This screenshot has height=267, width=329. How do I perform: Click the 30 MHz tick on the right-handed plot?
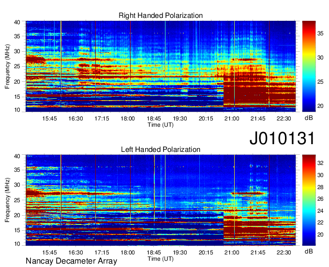coord(17,51)
